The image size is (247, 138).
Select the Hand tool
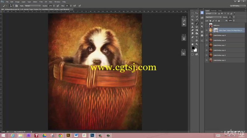tap(192, 44)
